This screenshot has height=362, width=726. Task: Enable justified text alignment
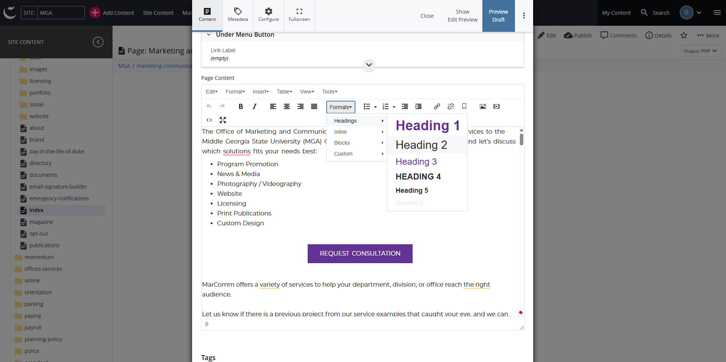(x=314, y=106)
